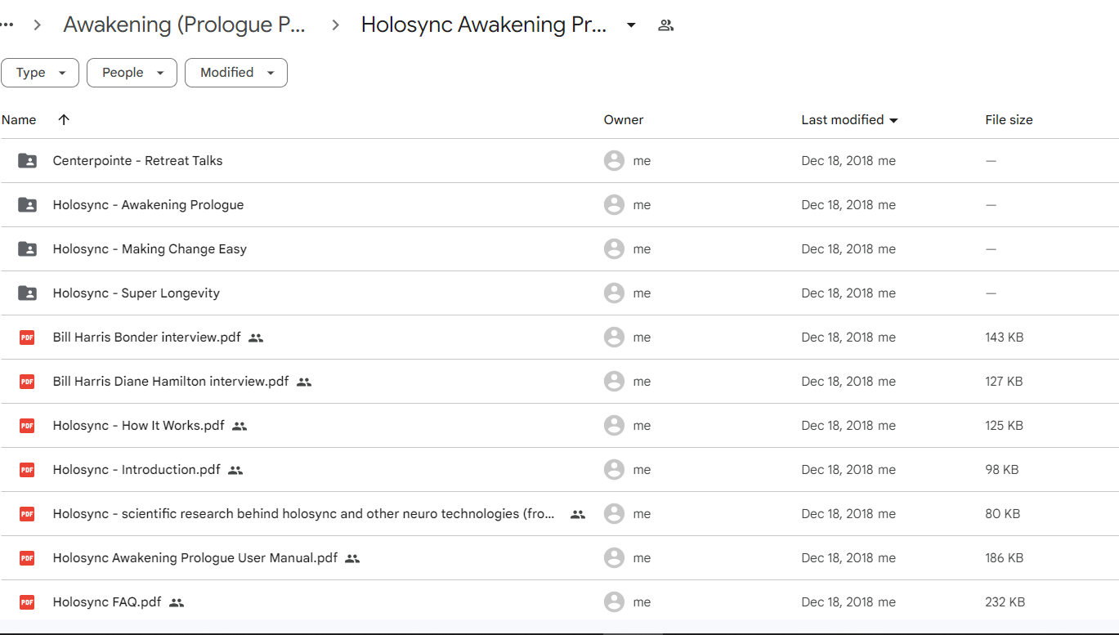Image resolution: width=1119 pixels, height=635 pixels.
Task: Click the shared people icon in the breadcrumb header
Action: (x=666, y=25)
